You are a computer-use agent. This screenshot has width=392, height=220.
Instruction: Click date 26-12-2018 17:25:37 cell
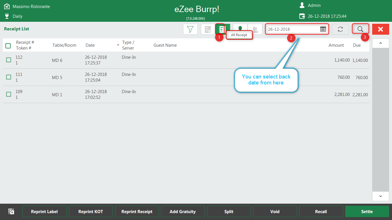click(x=96, y=60)
